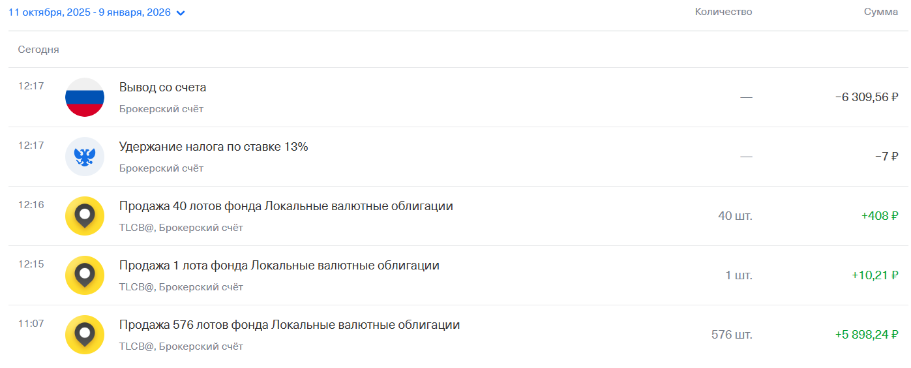Open 'Удержание налога по ставке 13%' entry

(x=213, y=147)
